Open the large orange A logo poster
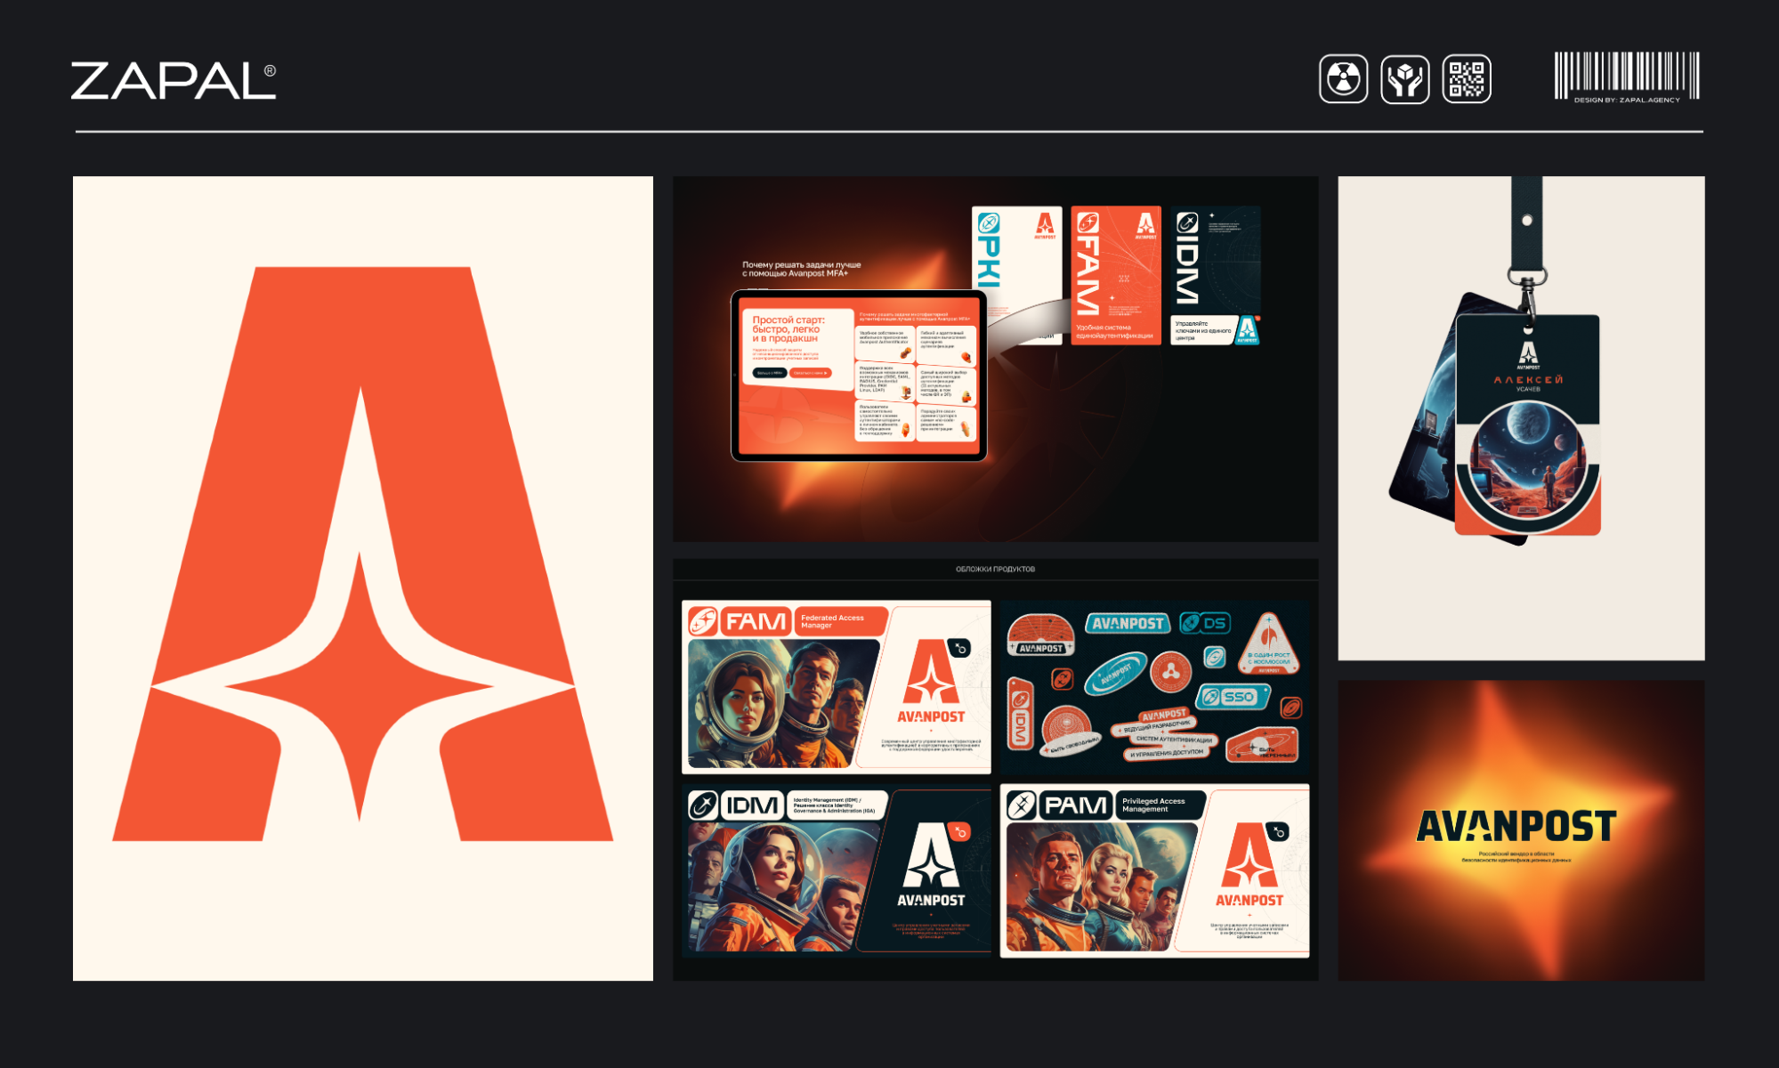This screenshot has height=1068, width=1779. [363, 578]
